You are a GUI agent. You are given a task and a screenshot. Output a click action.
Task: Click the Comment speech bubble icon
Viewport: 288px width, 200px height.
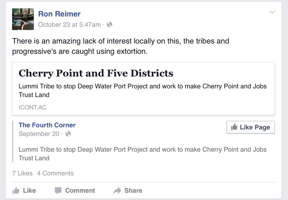[x=58, y=191]
